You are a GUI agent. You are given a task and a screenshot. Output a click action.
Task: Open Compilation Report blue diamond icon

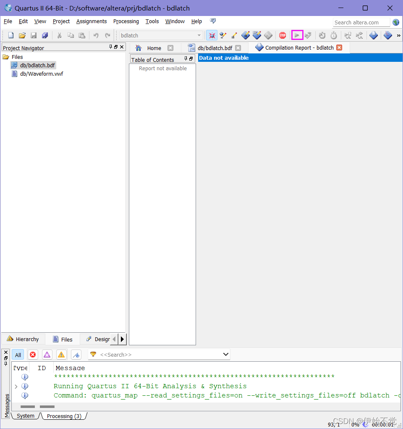(374, 35)
